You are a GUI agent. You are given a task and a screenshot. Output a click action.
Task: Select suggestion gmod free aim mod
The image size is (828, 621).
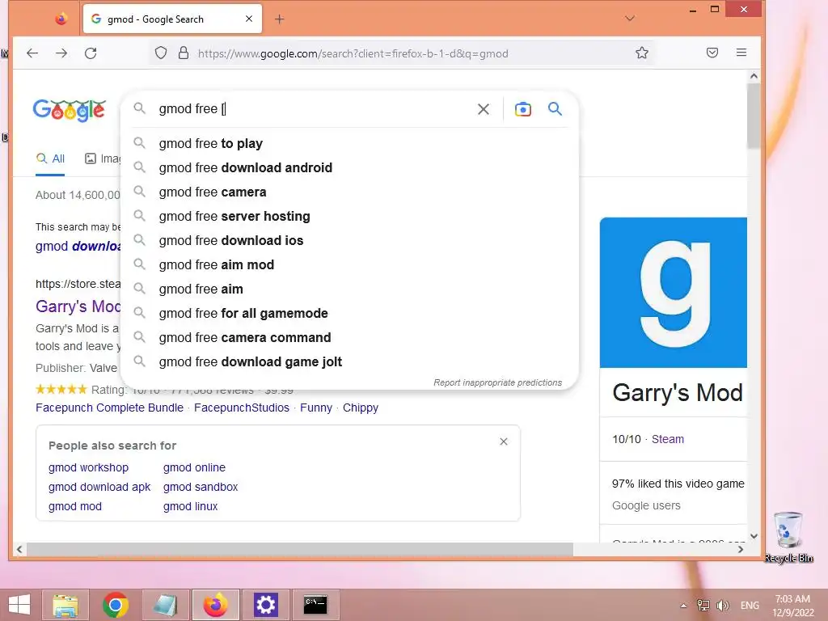pyautogui.click(x=349, y=265)
